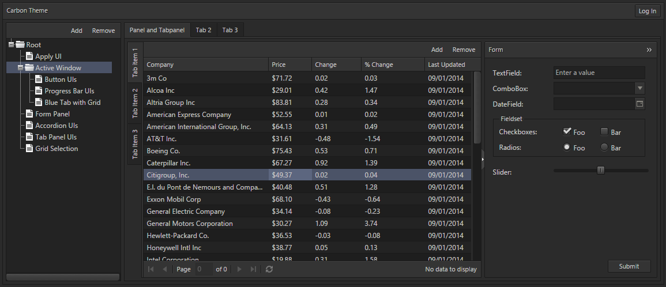Viewport: 666px width, 287px height.
Task: Go to last page in grid pager
Action: click(x=253, y=269)
